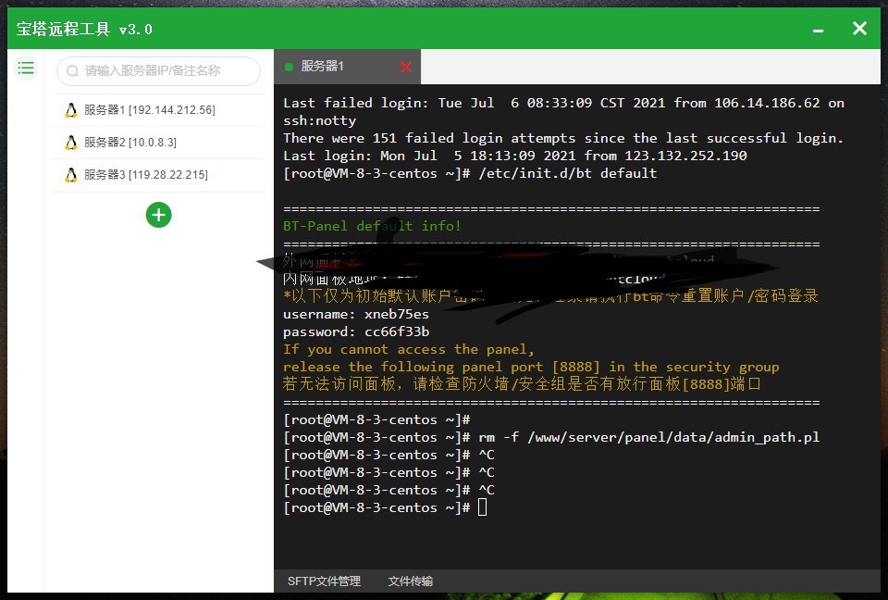This screenshot has width=888, height=600.
Task: Switch to the 服务器1 terminal tab
Action: click(x=347, y=67)
